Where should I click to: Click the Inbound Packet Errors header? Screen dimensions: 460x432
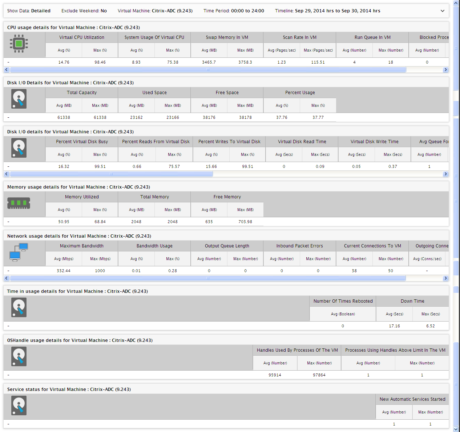300,246
